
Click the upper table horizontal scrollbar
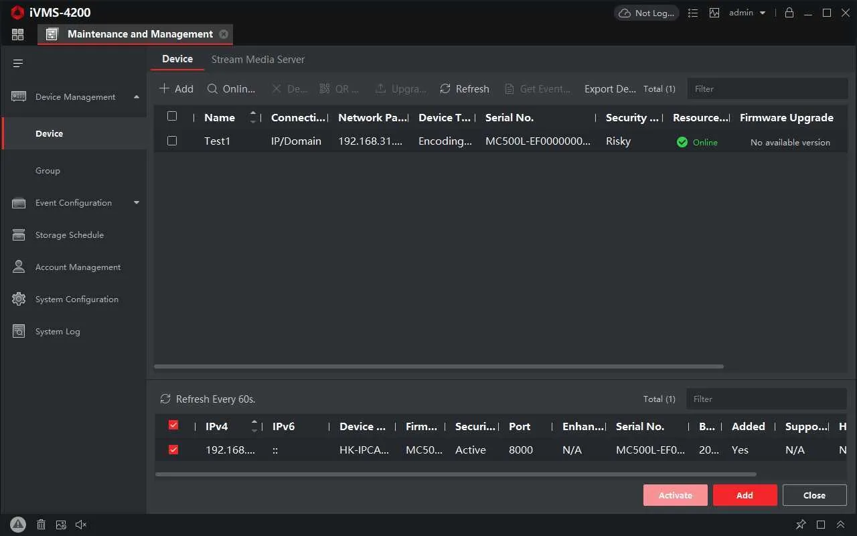[439, 366]
